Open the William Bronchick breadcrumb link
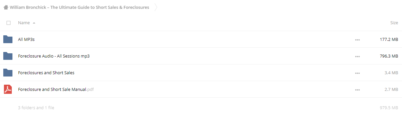The width and height of the screenshot is (402, 119). [x=80, y=7]
